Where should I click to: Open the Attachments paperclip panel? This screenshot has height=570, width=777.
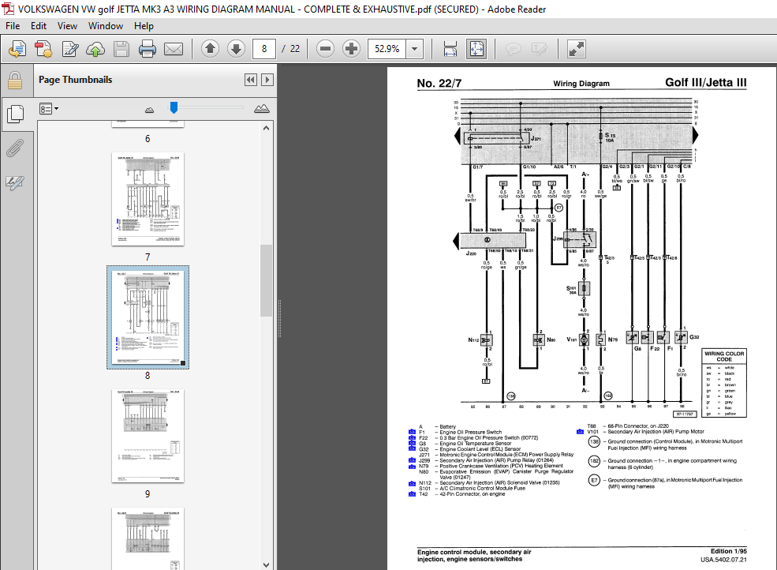15,148
